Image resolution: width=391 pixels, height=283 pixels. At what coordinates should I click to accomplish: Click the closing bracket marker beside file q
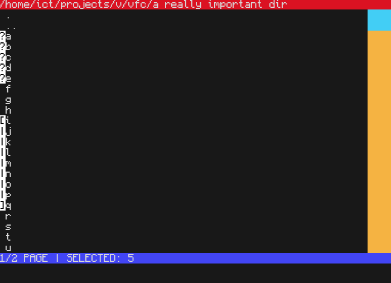(x=3, y=205)
